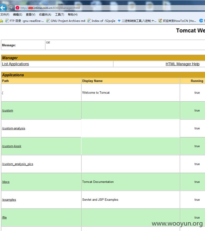Click the browser Forward arrow button

[11, 8]
